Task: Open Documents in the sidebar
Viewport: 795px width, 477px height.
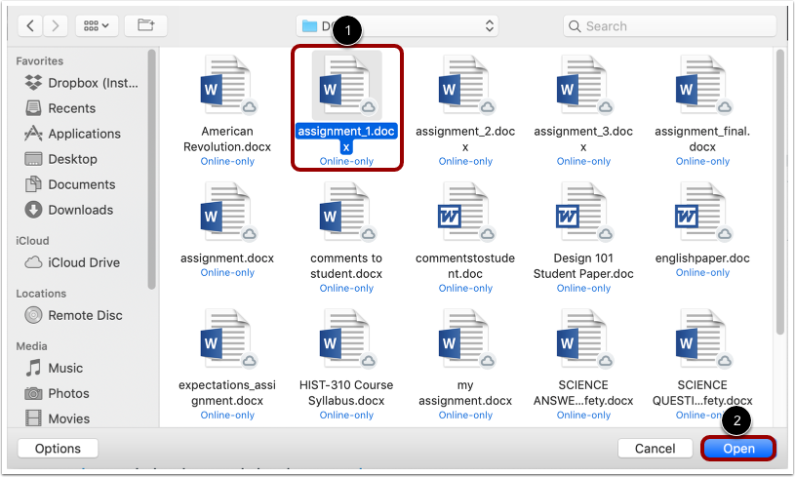Action: pyautogui.click(x=70, y=184)
